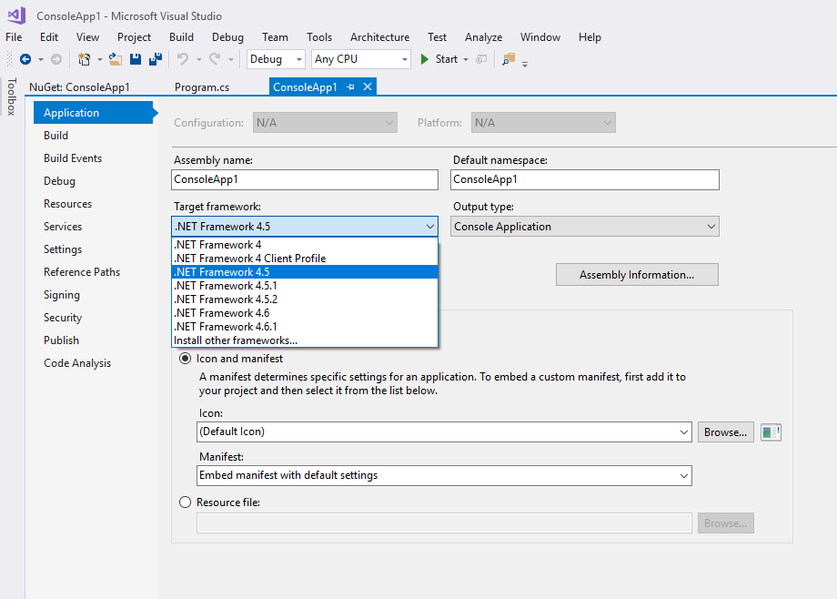This screenshot has height=599, width=837.
Task: Open the Security properties page
Action: [x=63, y=318]
